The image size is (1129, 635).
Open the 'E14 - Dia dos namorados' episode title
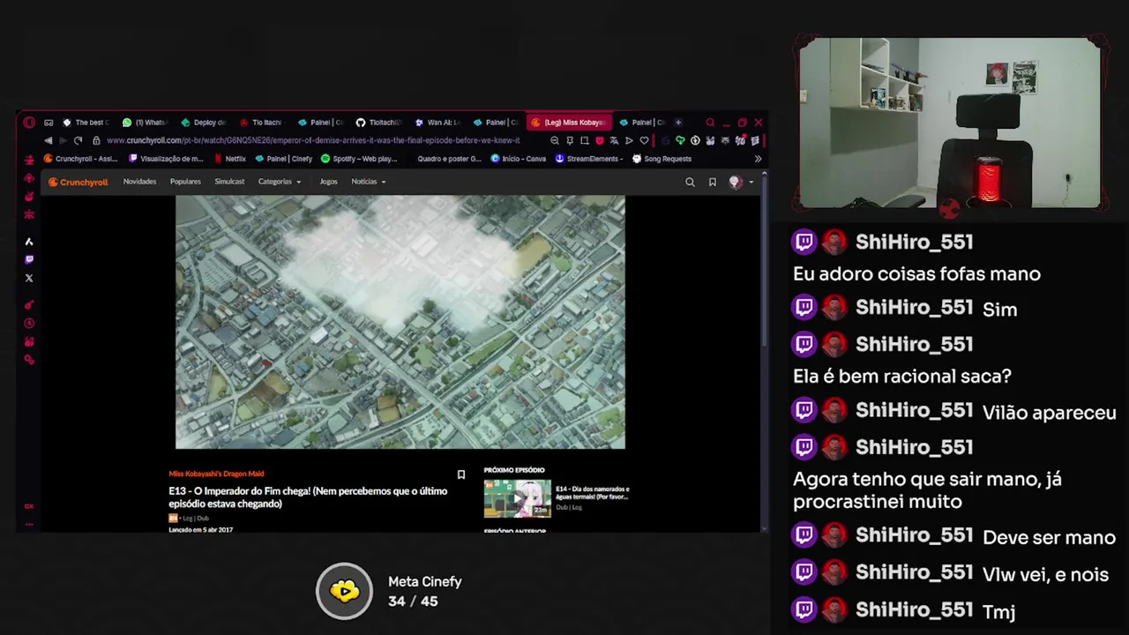(592, 493)
